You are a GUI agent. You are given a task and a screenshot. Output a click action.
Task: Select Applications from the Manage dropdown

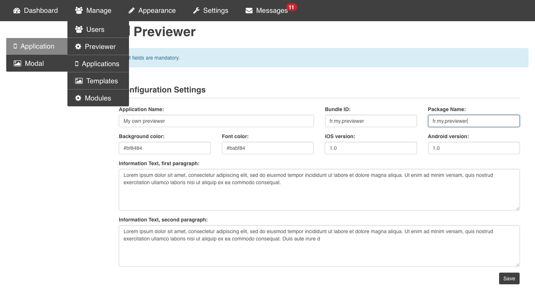[x=100, y=64]
